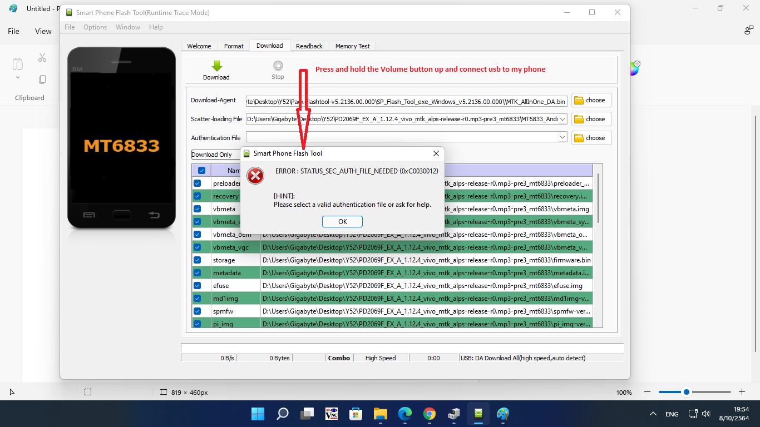Uncheck the storage partition checkbox
This screenshot has height=427, width=760.
[x=197, y=260]
